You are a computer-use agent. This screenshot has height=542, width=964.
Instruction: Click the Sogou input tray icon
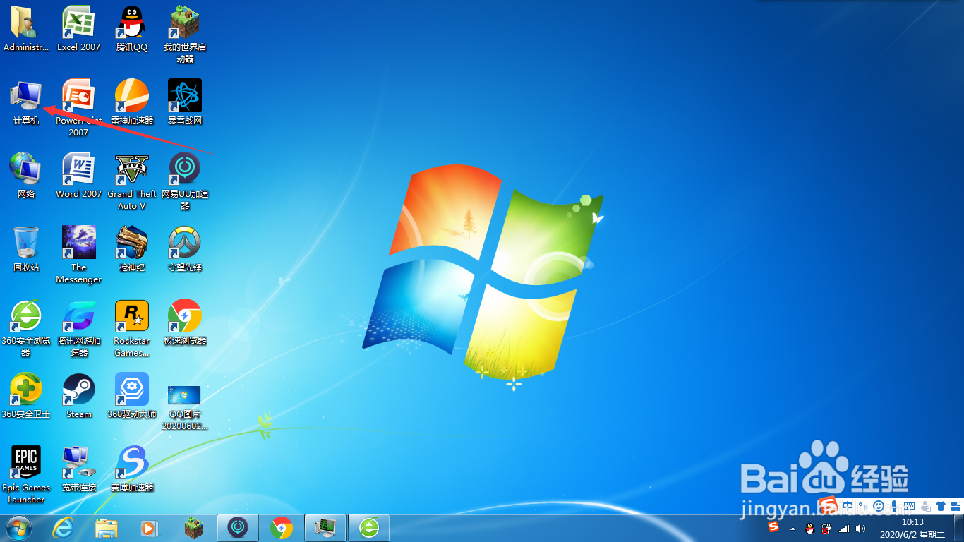774,527
